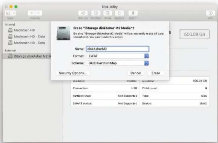Open the View options chevron
This screenshot has width=218, height=143.
pos(14,13)
